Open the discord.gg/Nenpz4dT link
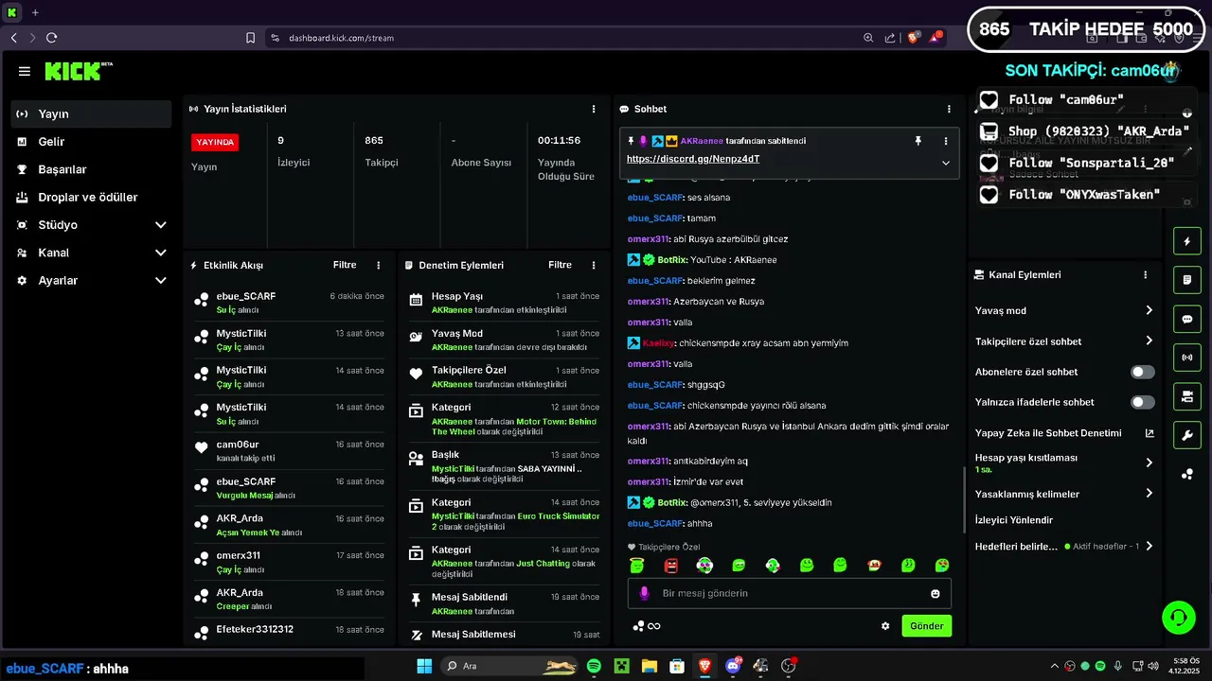 [x=693, y=159]
